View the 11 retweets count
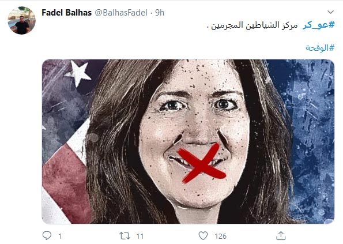The width and height of the screenshot is (343, 244). (140, 236)
